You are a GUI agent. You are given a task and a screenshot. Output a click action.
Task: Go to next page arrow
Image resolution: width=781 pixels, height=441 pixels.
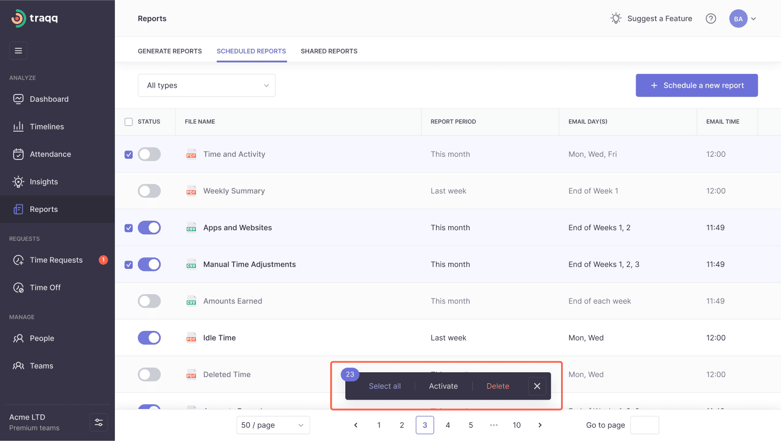tap(540, 425)
